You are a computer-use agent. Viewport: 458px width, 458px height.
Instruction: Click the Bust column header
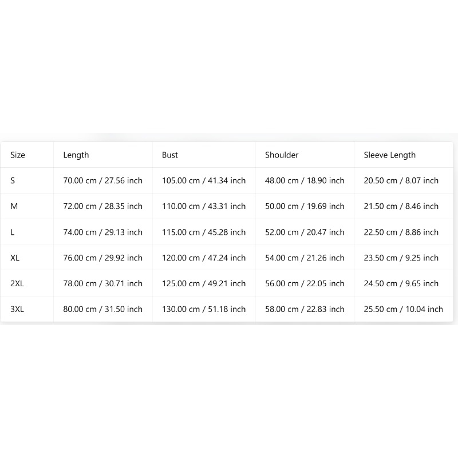[169, 155]
